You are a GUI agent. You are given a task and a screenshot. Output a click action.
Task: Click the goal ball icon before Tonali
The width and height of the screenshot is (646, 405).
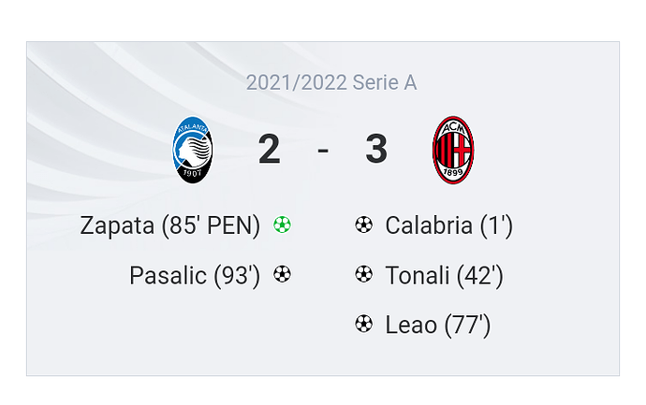coord(364,275)
